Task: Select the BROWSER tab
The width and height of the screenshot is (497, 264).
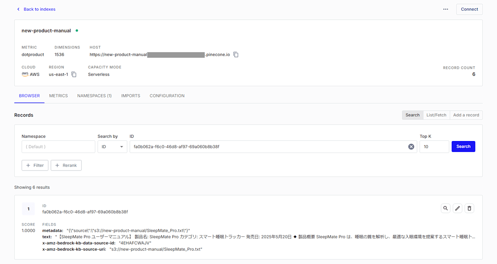Action: 29,96
